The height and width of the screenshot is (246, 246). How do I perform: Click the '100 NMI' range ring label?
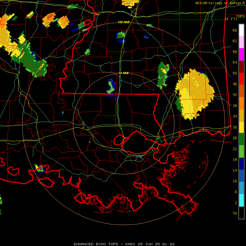coord(124,22)
